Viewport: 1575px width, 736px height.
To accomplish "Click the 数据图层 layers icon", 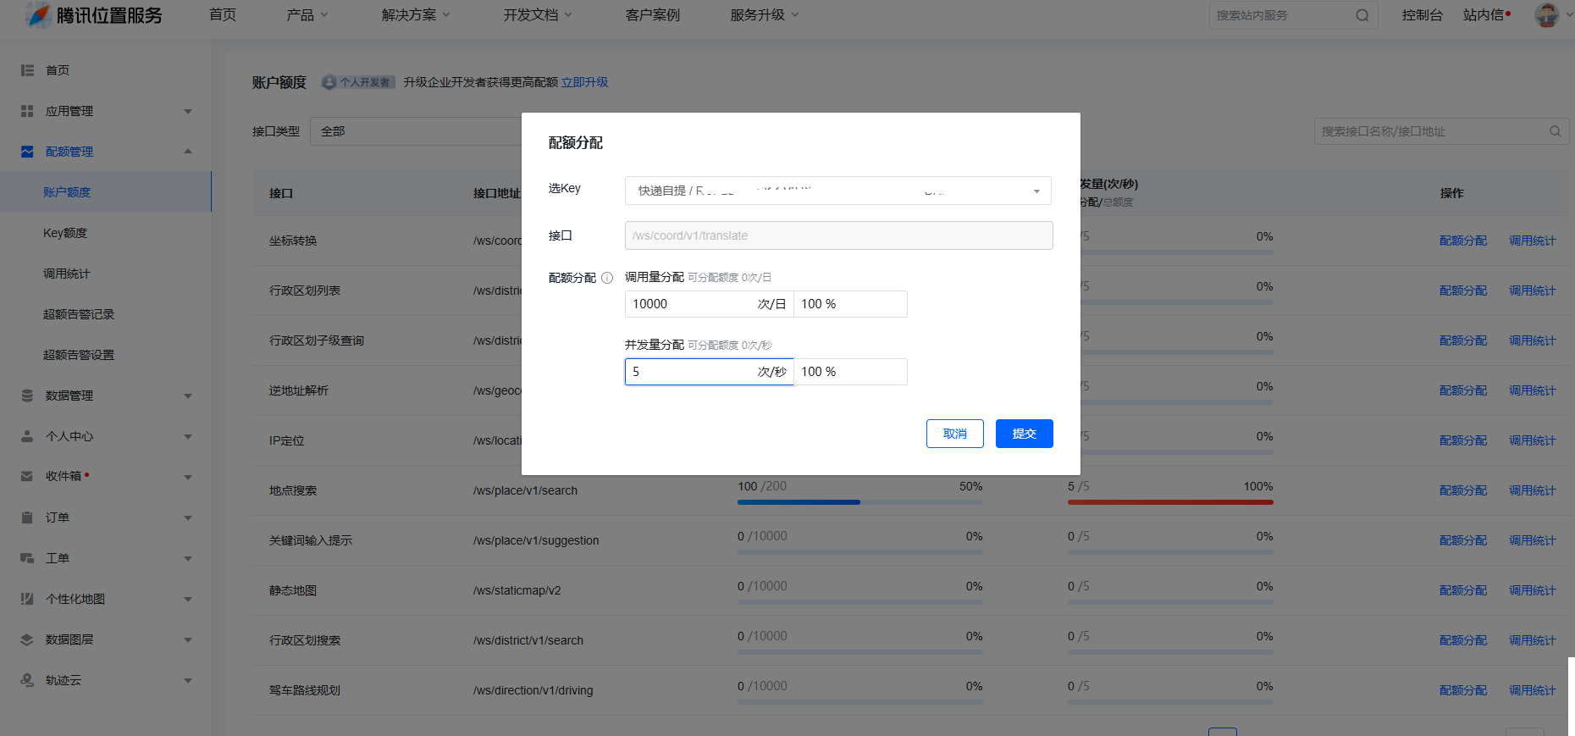I will coord(27,639).
